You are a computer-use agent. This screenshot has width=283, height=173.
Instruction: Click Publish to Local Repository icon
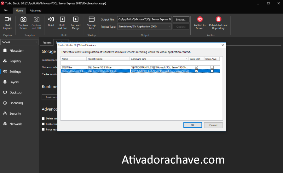coord(218,20)
